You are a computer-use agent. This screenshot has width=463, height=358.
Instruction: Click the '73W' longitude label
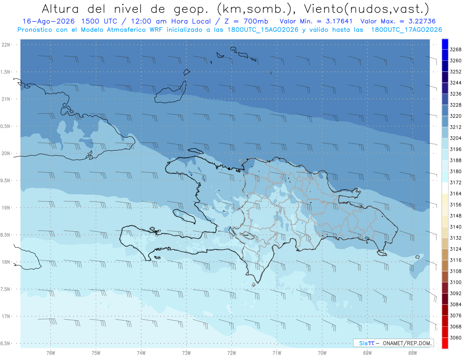[186, 353]
